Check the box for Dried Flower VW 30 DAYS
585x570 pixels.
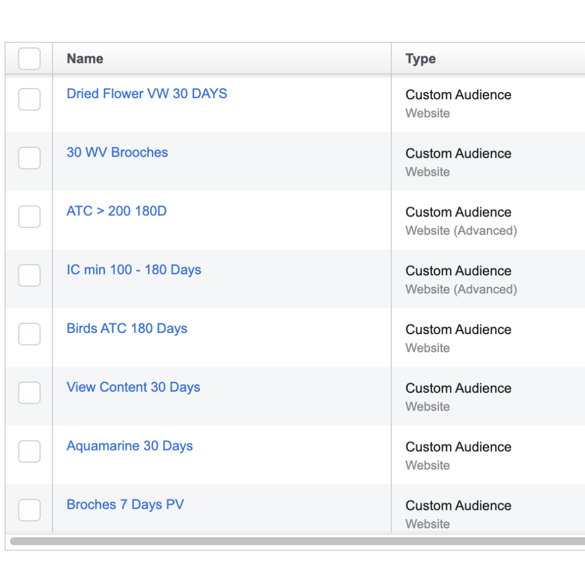(29, 99)
